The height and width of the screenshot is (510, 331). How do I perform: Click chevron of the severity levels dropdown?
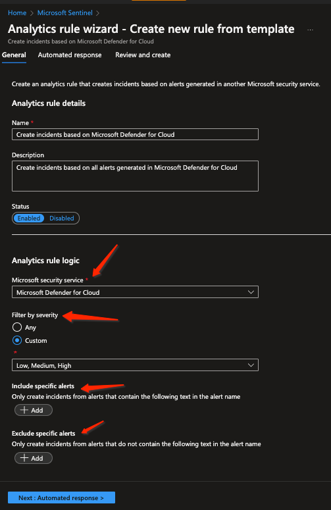click(251, 365)
